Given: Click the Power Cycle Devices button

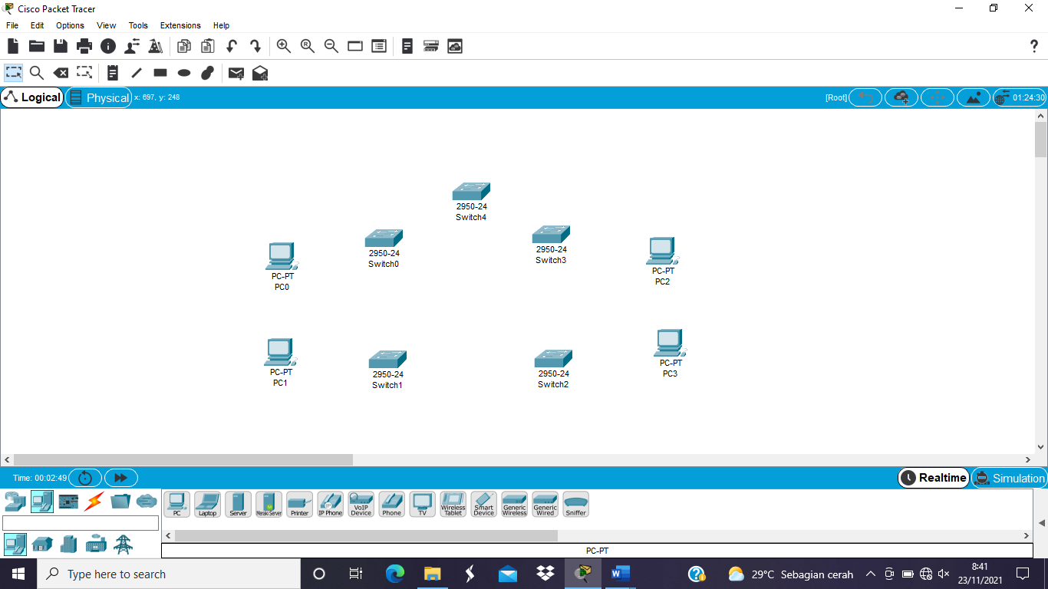Looking at the screenshot, I should click(85, 478).
